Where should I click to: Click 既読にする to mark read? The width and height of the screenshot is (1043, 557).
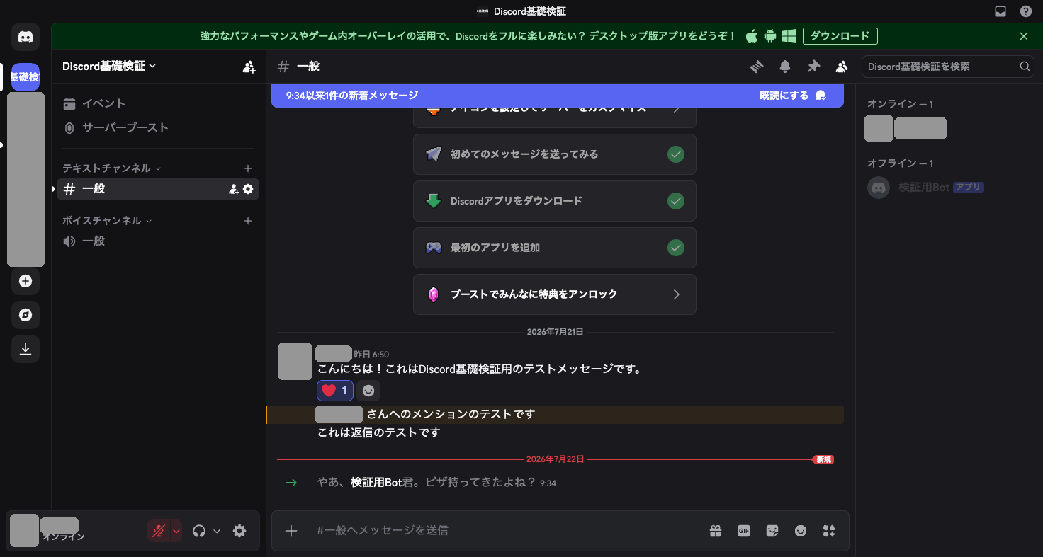793,96
